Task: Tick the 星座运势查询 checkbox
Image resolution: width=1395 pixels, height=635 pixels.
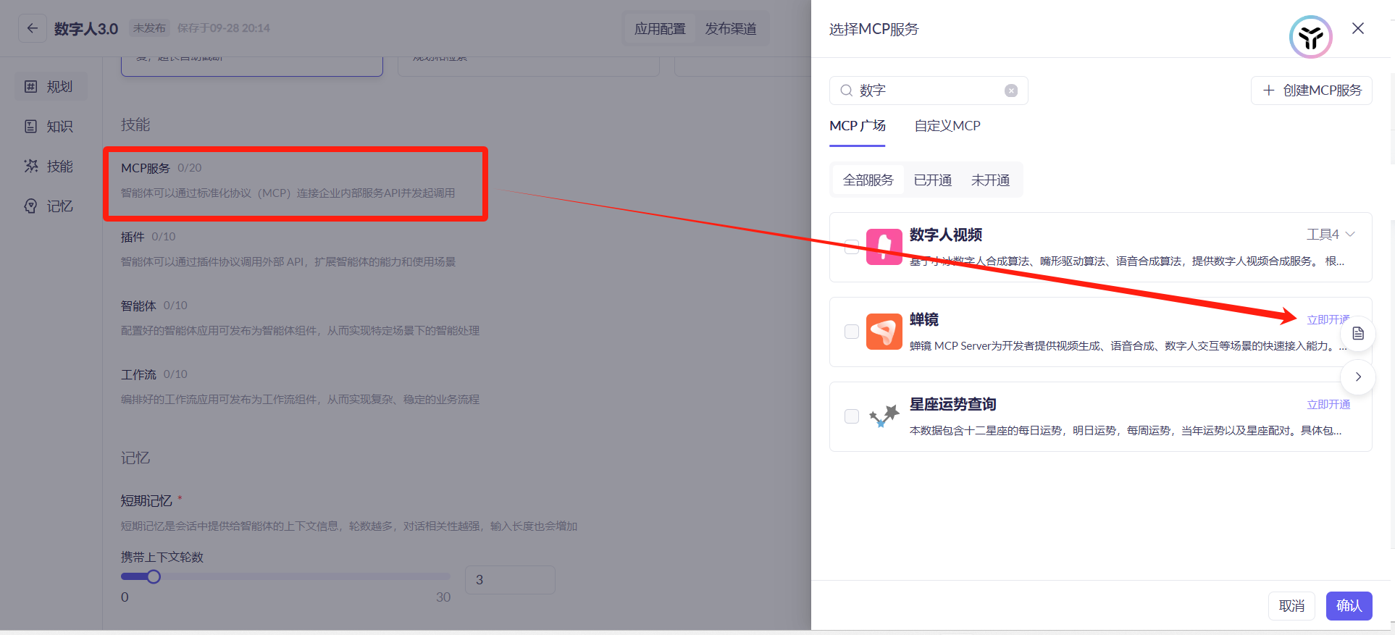Action: (852, 416)
